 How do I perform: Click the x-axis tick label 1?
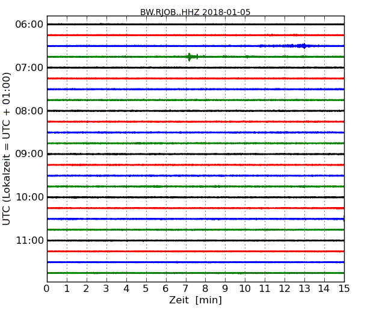(67, 289)
